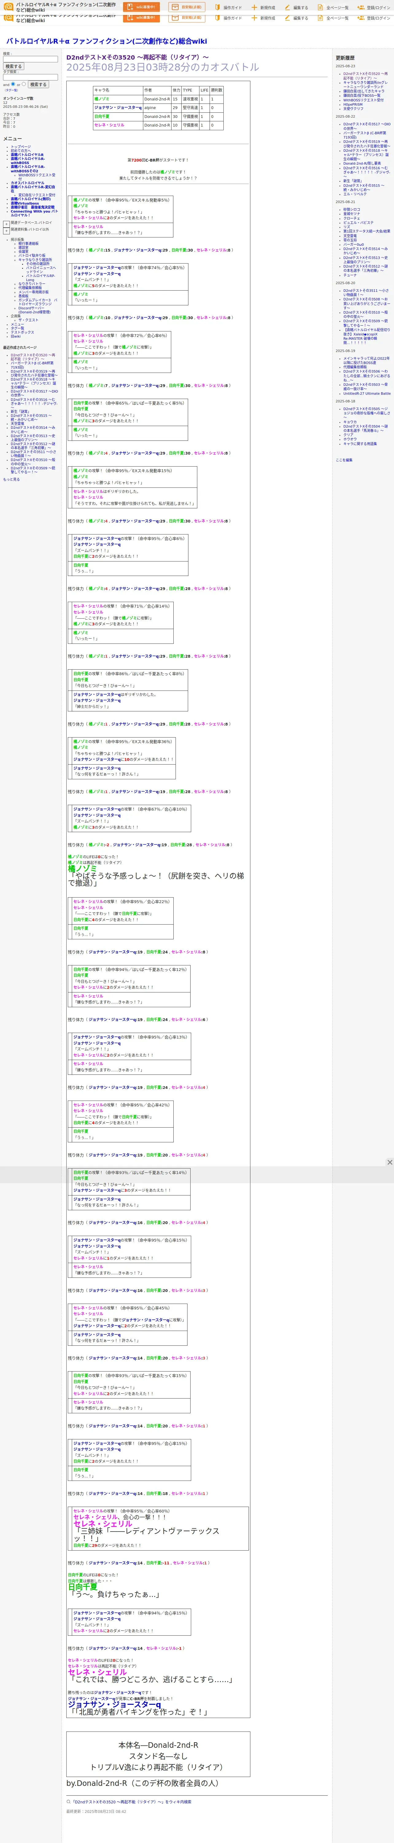
Task: Click もっと見る under recently created pages
Action: click(x=11, y=479)
